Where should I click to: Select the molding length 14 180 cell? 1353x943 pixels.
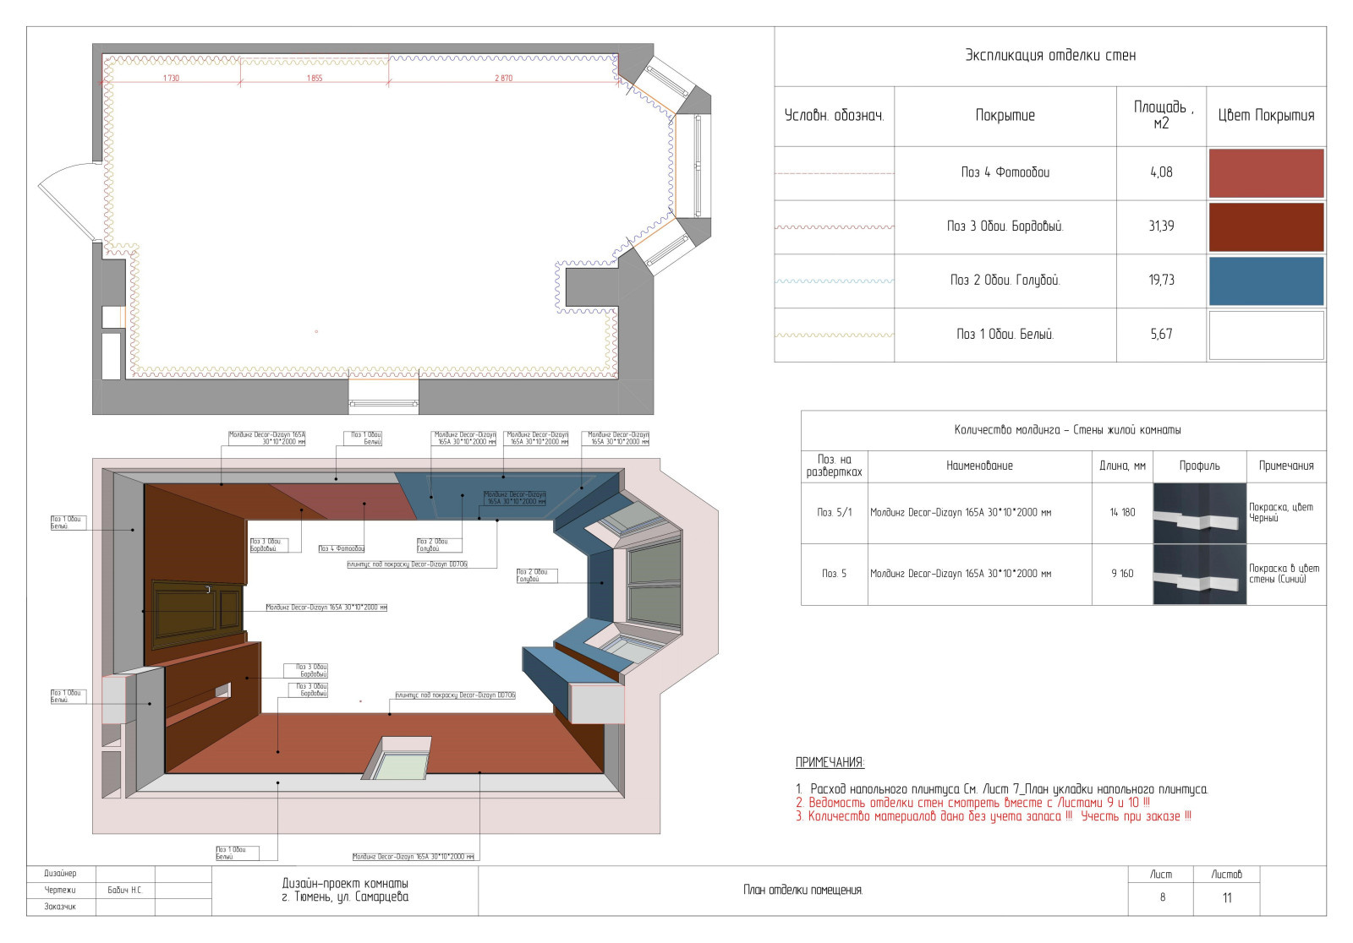1121,513
